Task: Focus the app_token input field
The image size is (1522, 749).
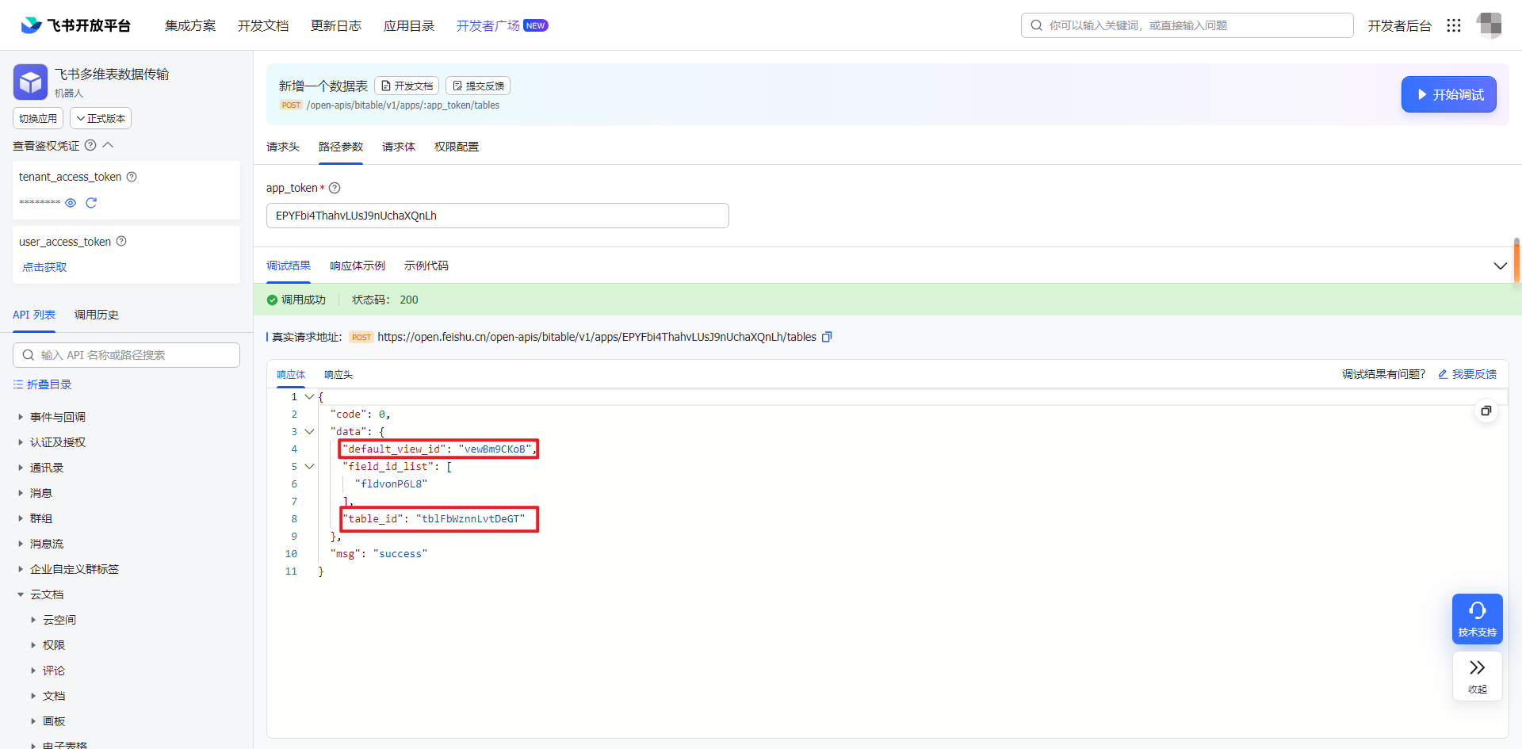Action: pos(498,216)
